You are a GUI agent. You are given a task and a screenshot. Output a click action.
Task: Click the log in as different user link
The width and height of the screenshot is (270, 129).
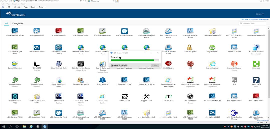[x=254, y=19]
